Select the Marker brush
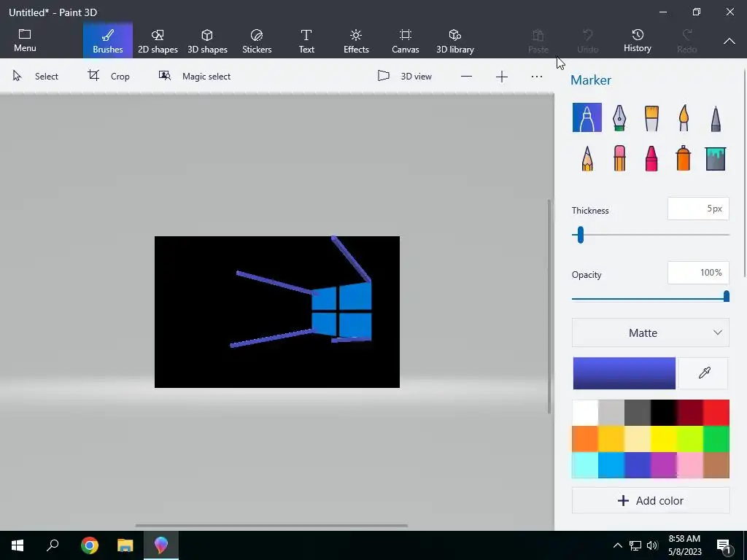This screenshot has height=560, width=747. pyautogui.click(x=587, y=117)
